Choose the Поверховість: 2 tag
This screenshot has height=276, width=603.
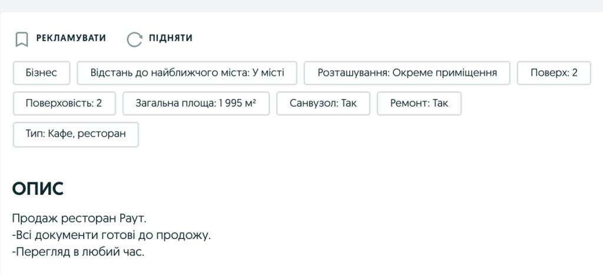point(64,104)
